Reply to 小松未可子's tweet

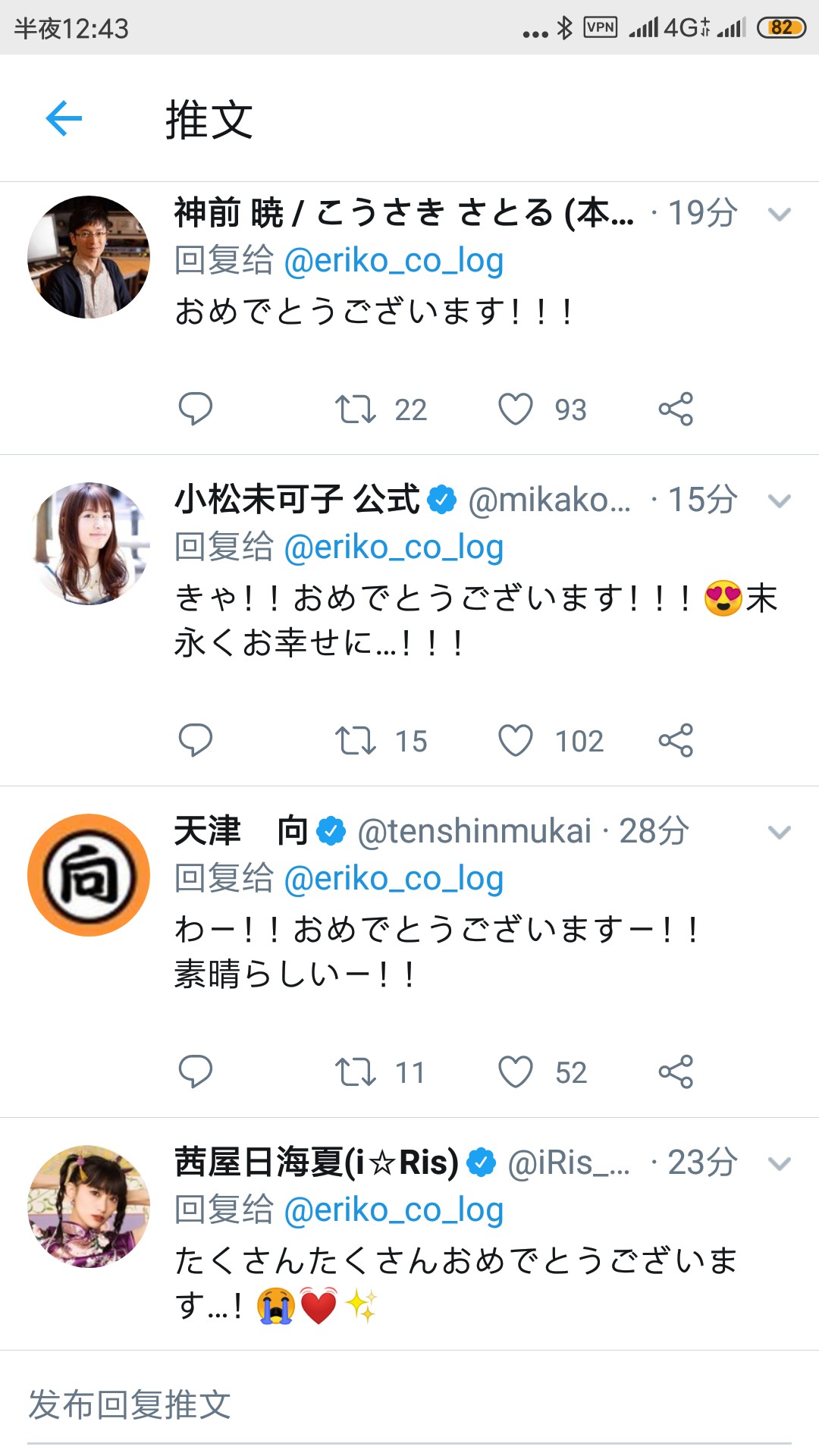195,740
